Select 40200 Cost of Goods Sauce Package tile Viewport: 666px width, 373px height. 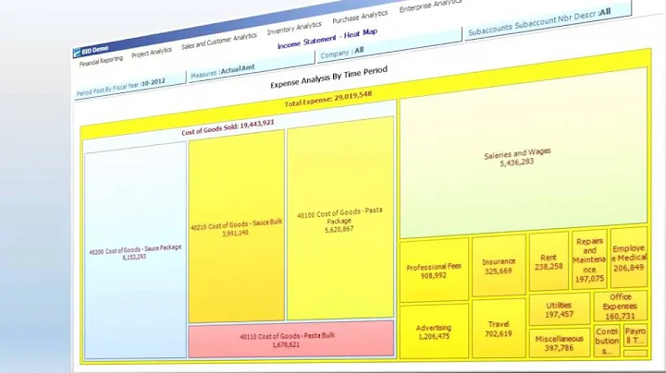point(135,251)
